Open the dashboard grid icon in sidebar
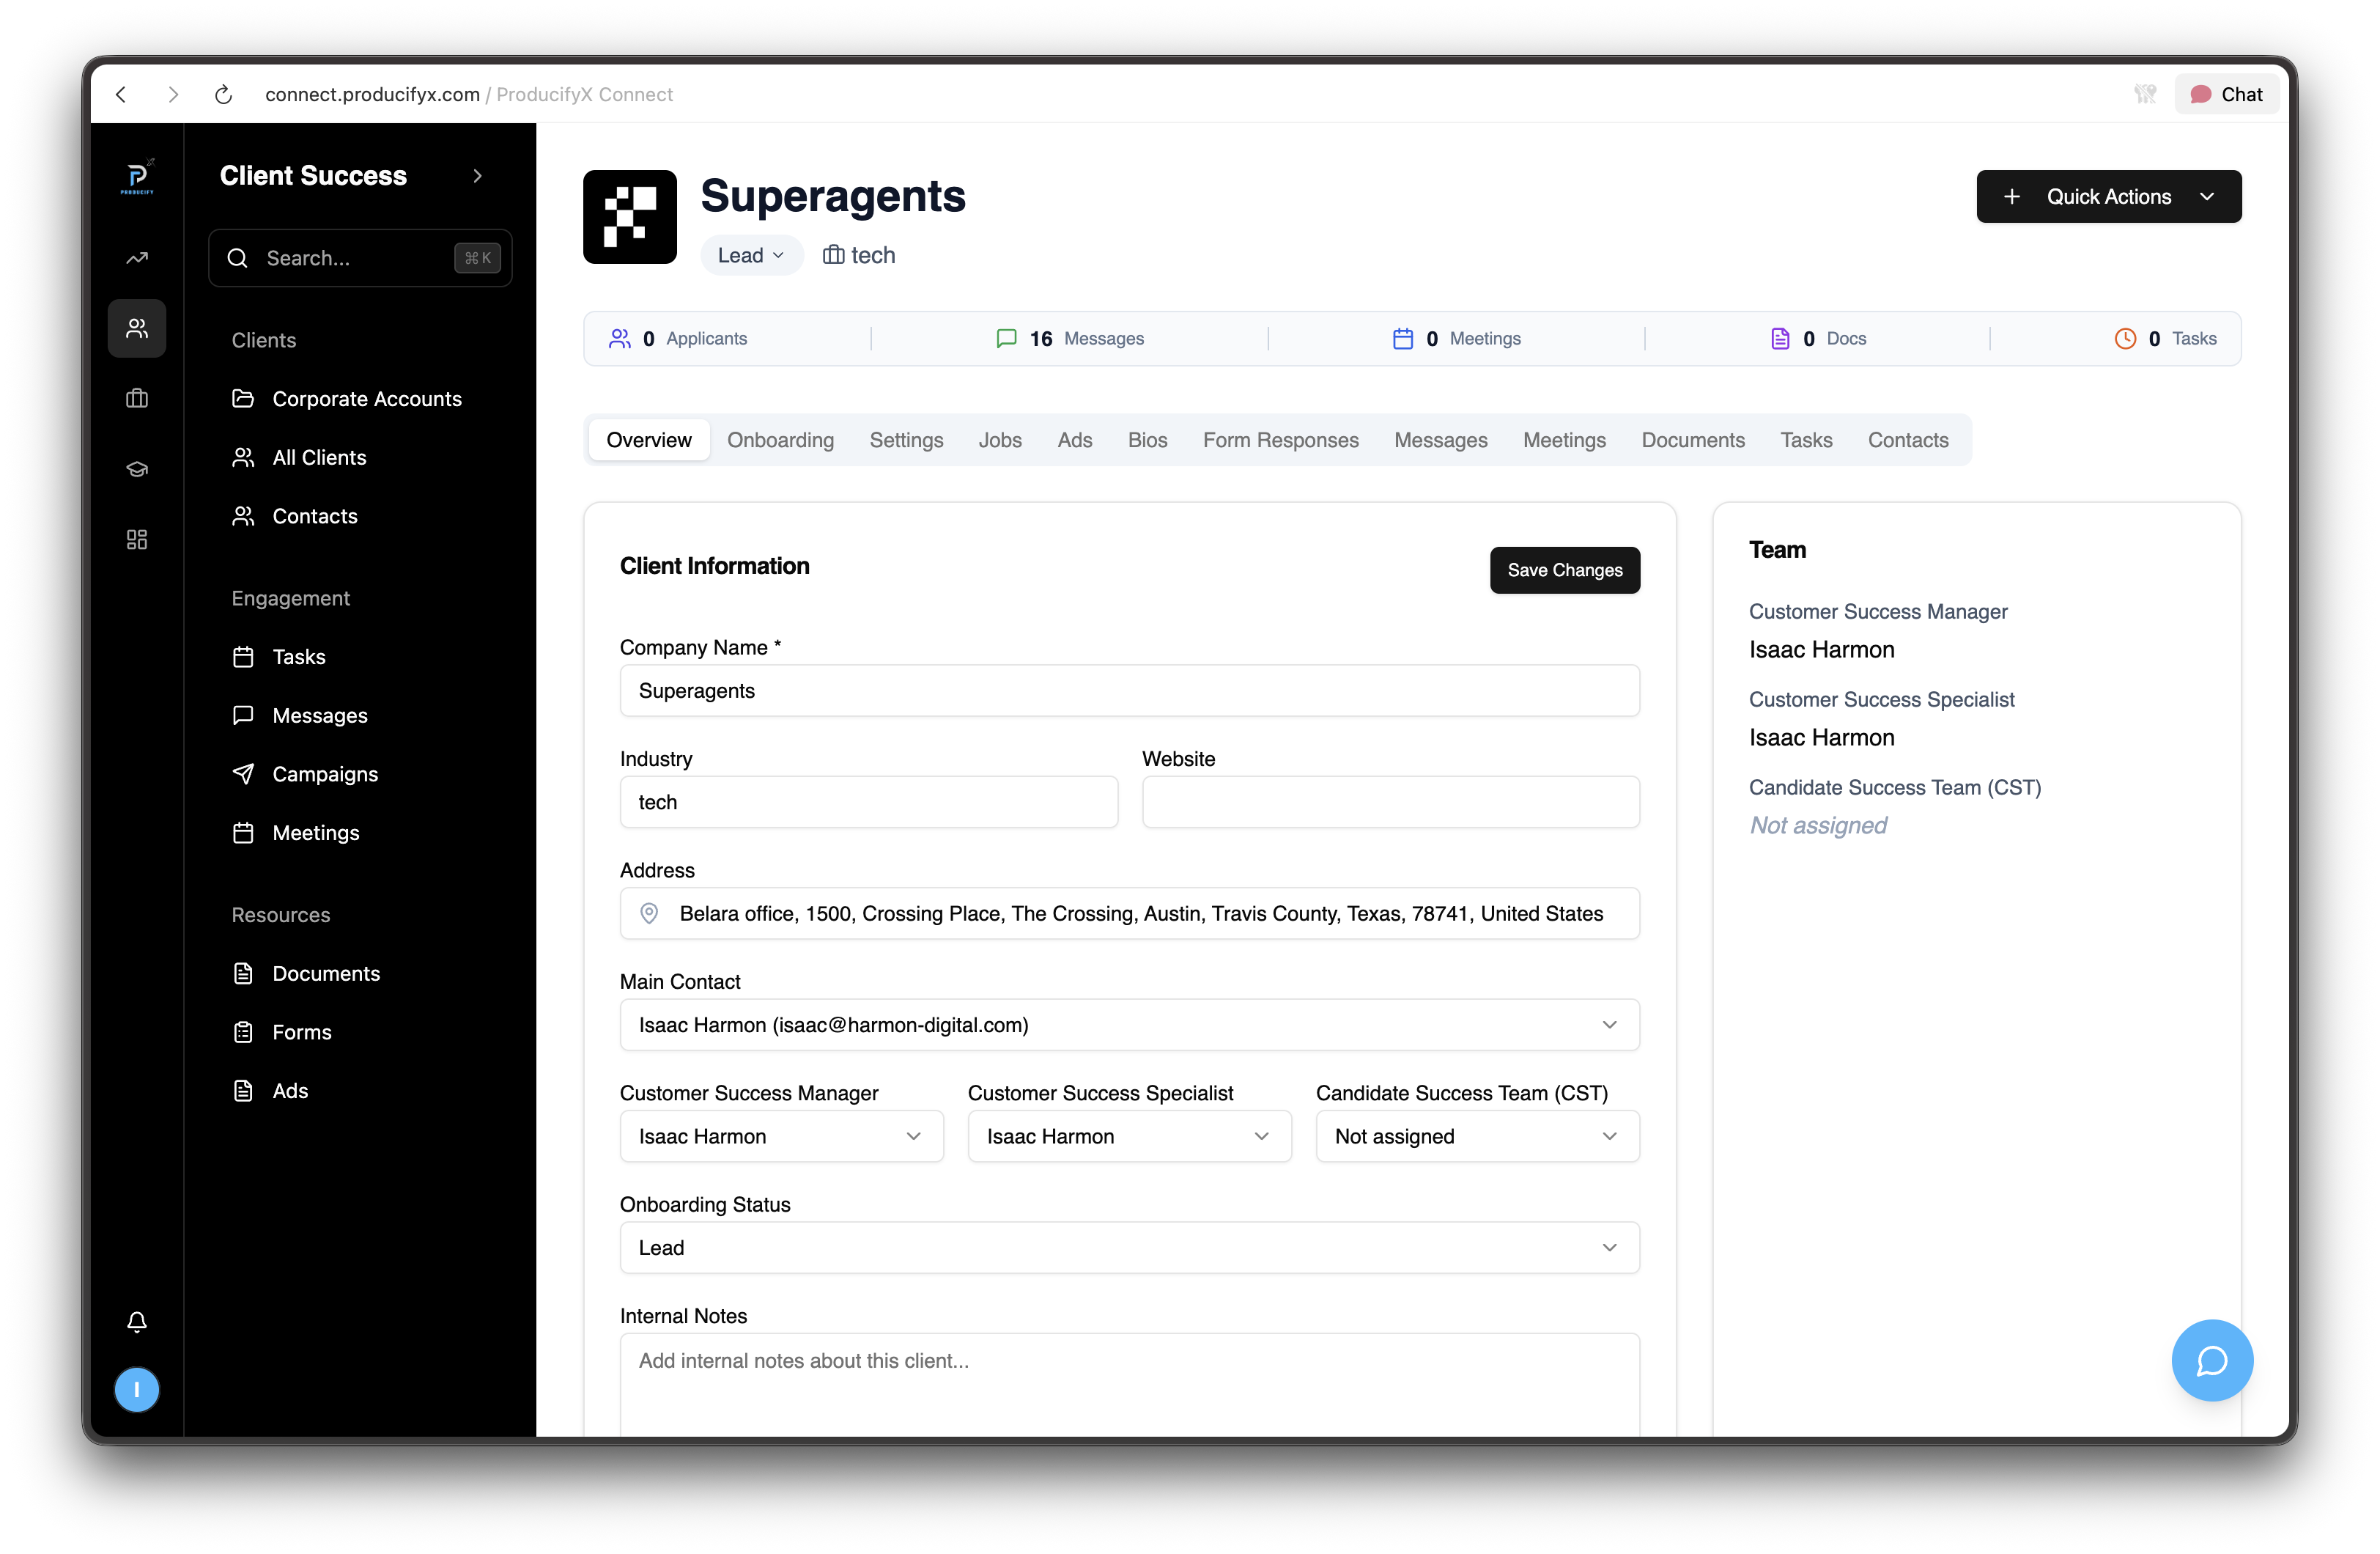The width and height of the screenshot is (2380, 1554). (x=137, y=538)
